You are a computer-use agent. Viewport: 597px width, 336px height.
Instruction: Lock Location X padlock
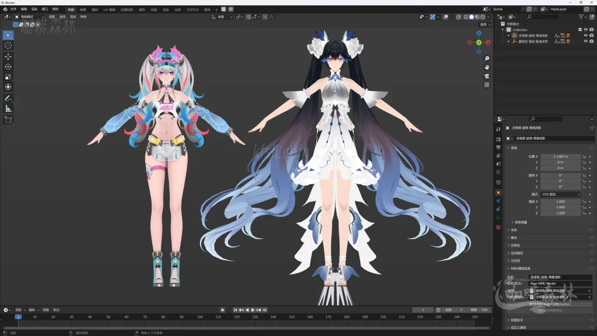point(584,156)
